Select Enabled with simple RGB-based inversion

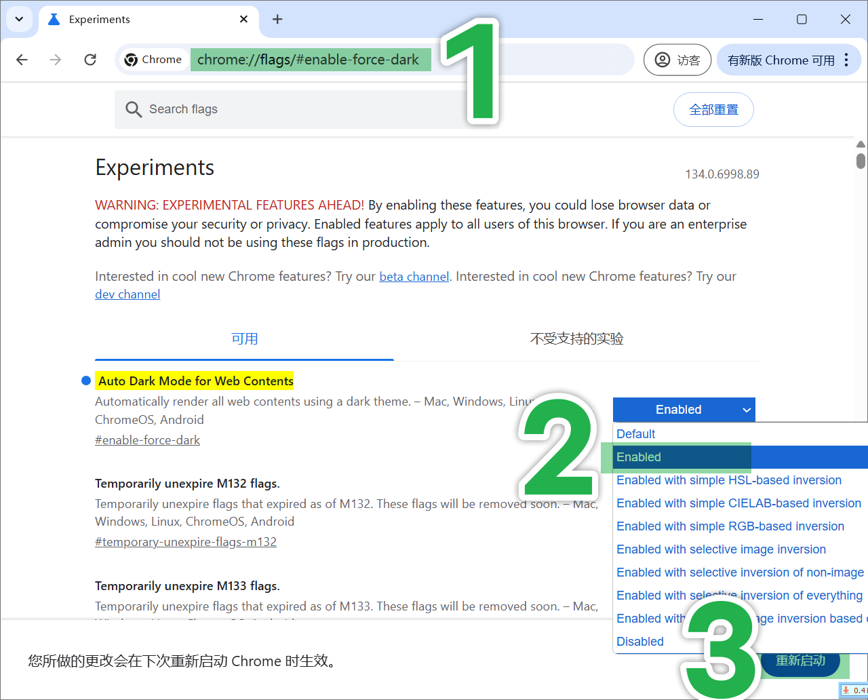(741, 526)
